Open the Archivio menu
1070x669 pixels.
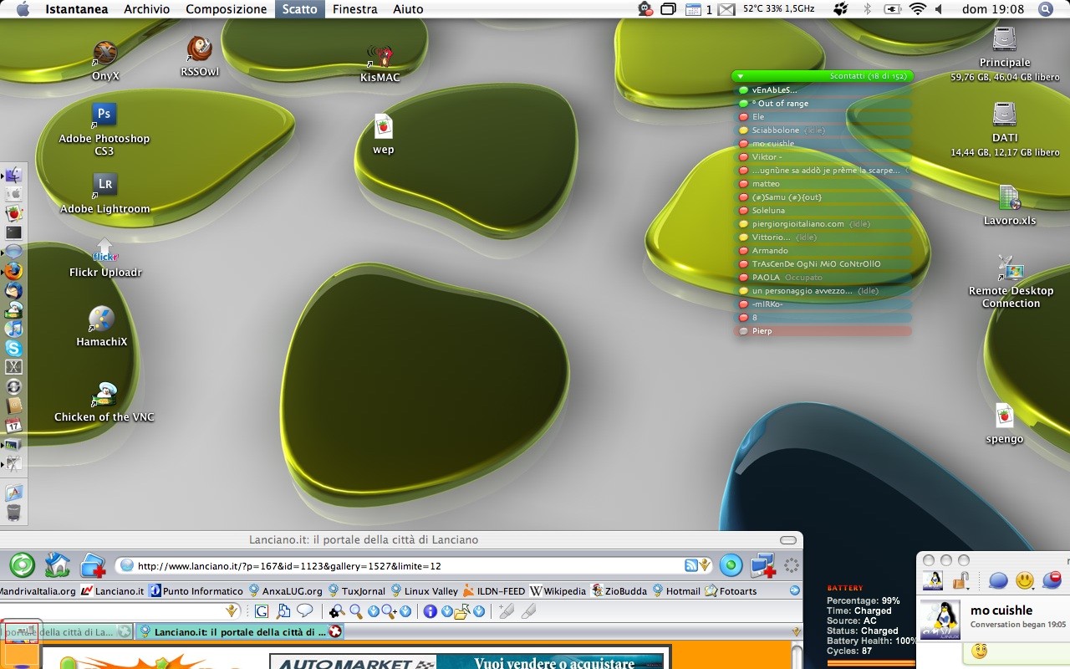tap(146, 9)
